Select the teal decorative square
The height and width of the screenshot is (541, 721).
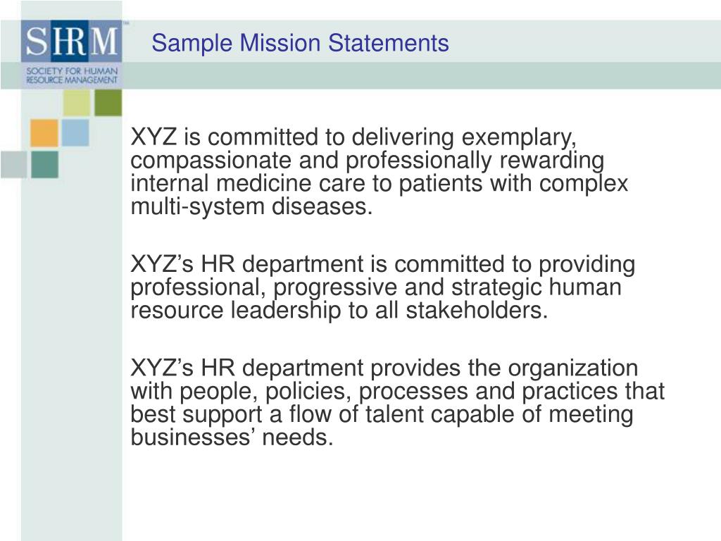(44, 165)
